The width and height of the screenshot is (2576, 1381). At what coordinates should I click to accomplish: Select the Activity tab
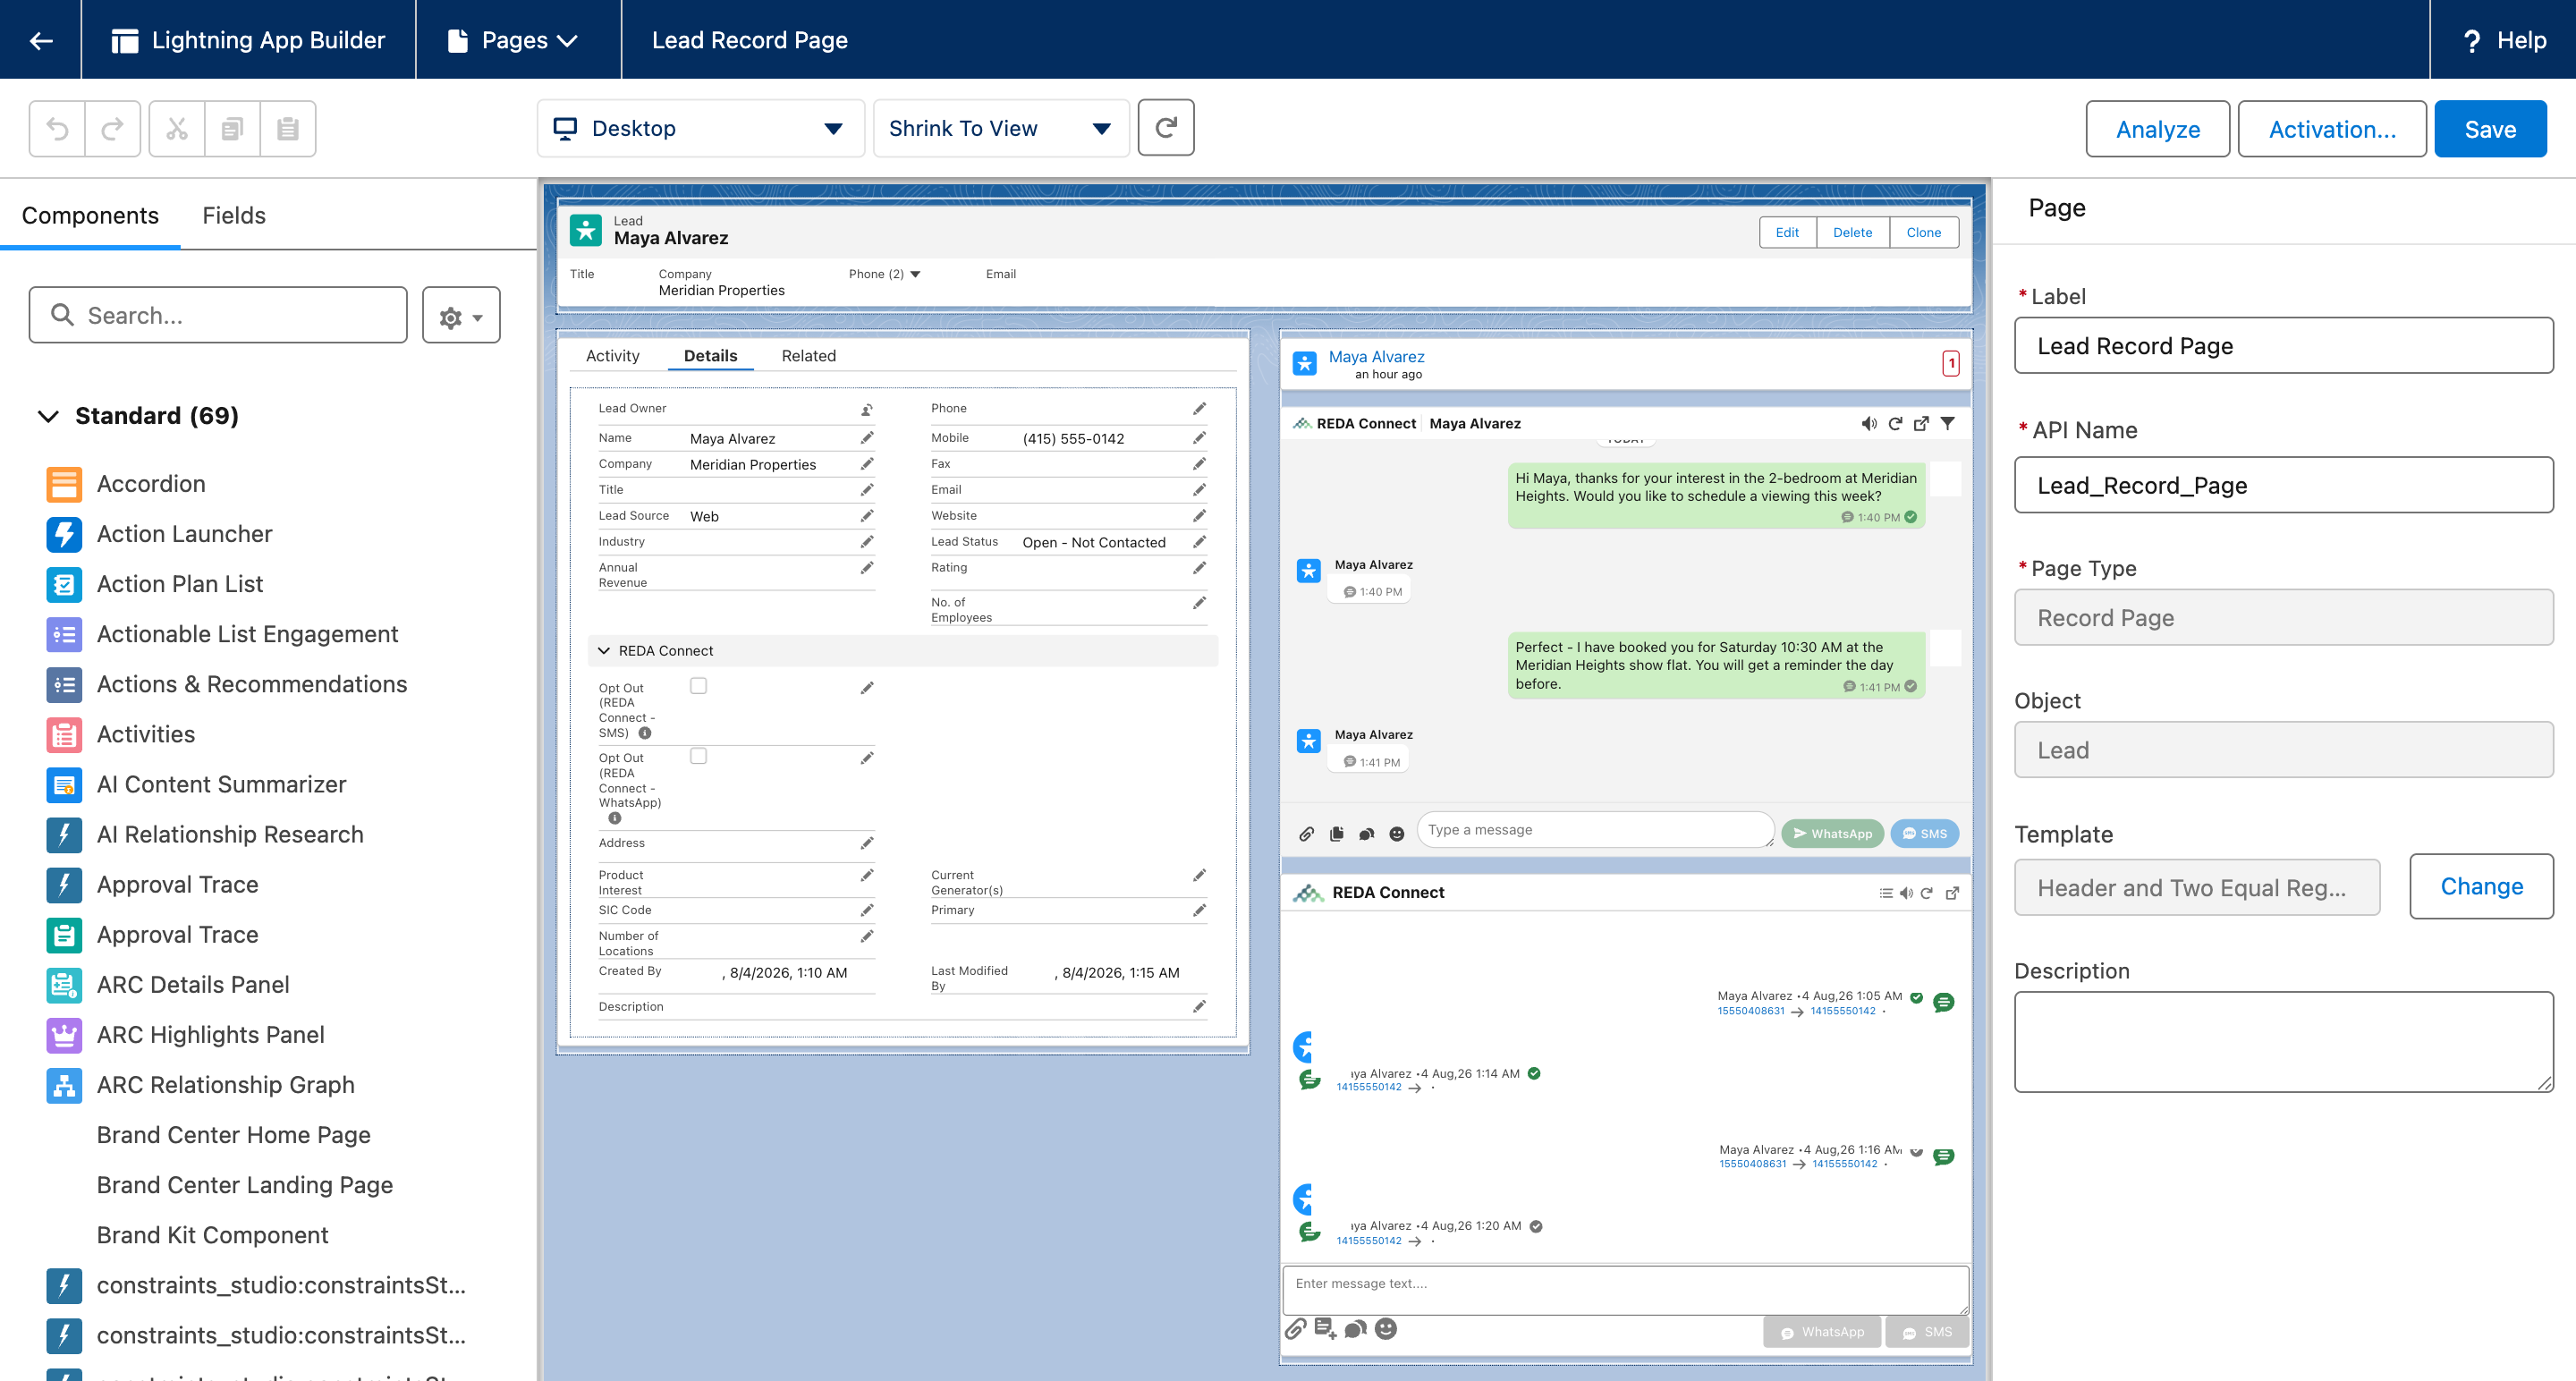click(x=612, y=356)
